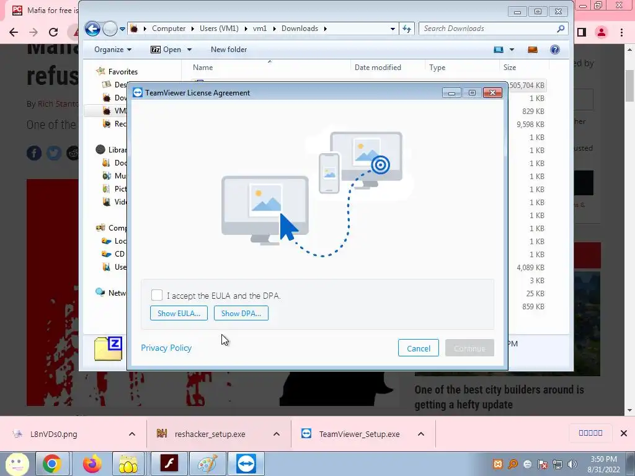Open the browser three-dot menu
The height and width of the screenshot is (476, 635).
pyautogui.click(x=621, y=32)
